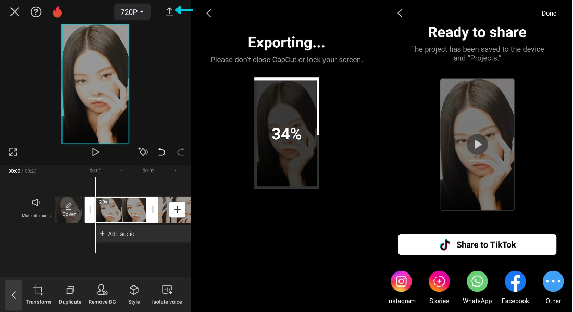Open the help question mark icon
The image size is (573, 312).
[x=36, y=12]
